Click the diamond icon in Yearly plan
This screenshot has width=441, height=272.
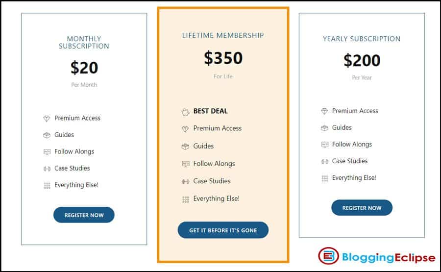coord(324,111)
